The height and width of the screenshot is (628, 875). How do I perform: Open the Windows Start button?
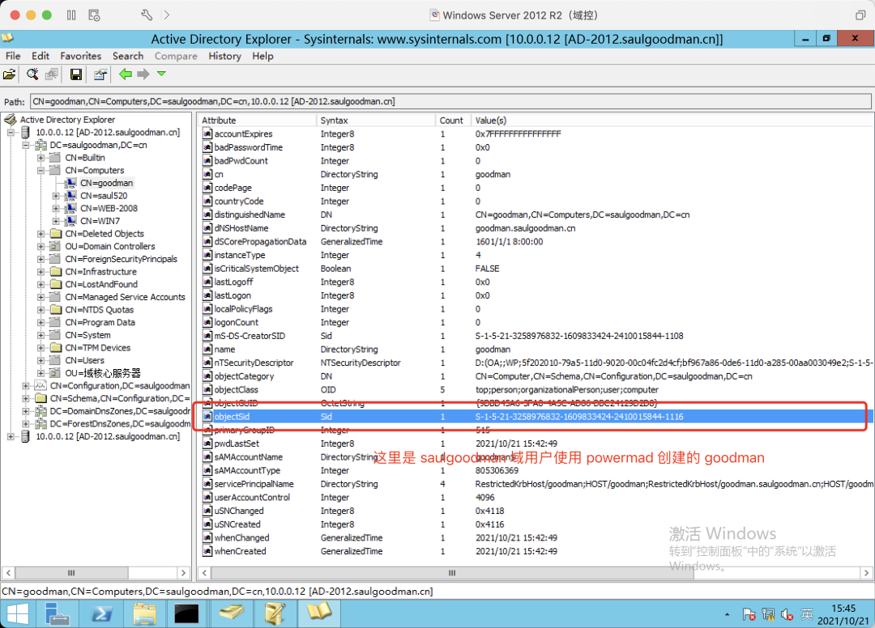(x=18, y=614)
